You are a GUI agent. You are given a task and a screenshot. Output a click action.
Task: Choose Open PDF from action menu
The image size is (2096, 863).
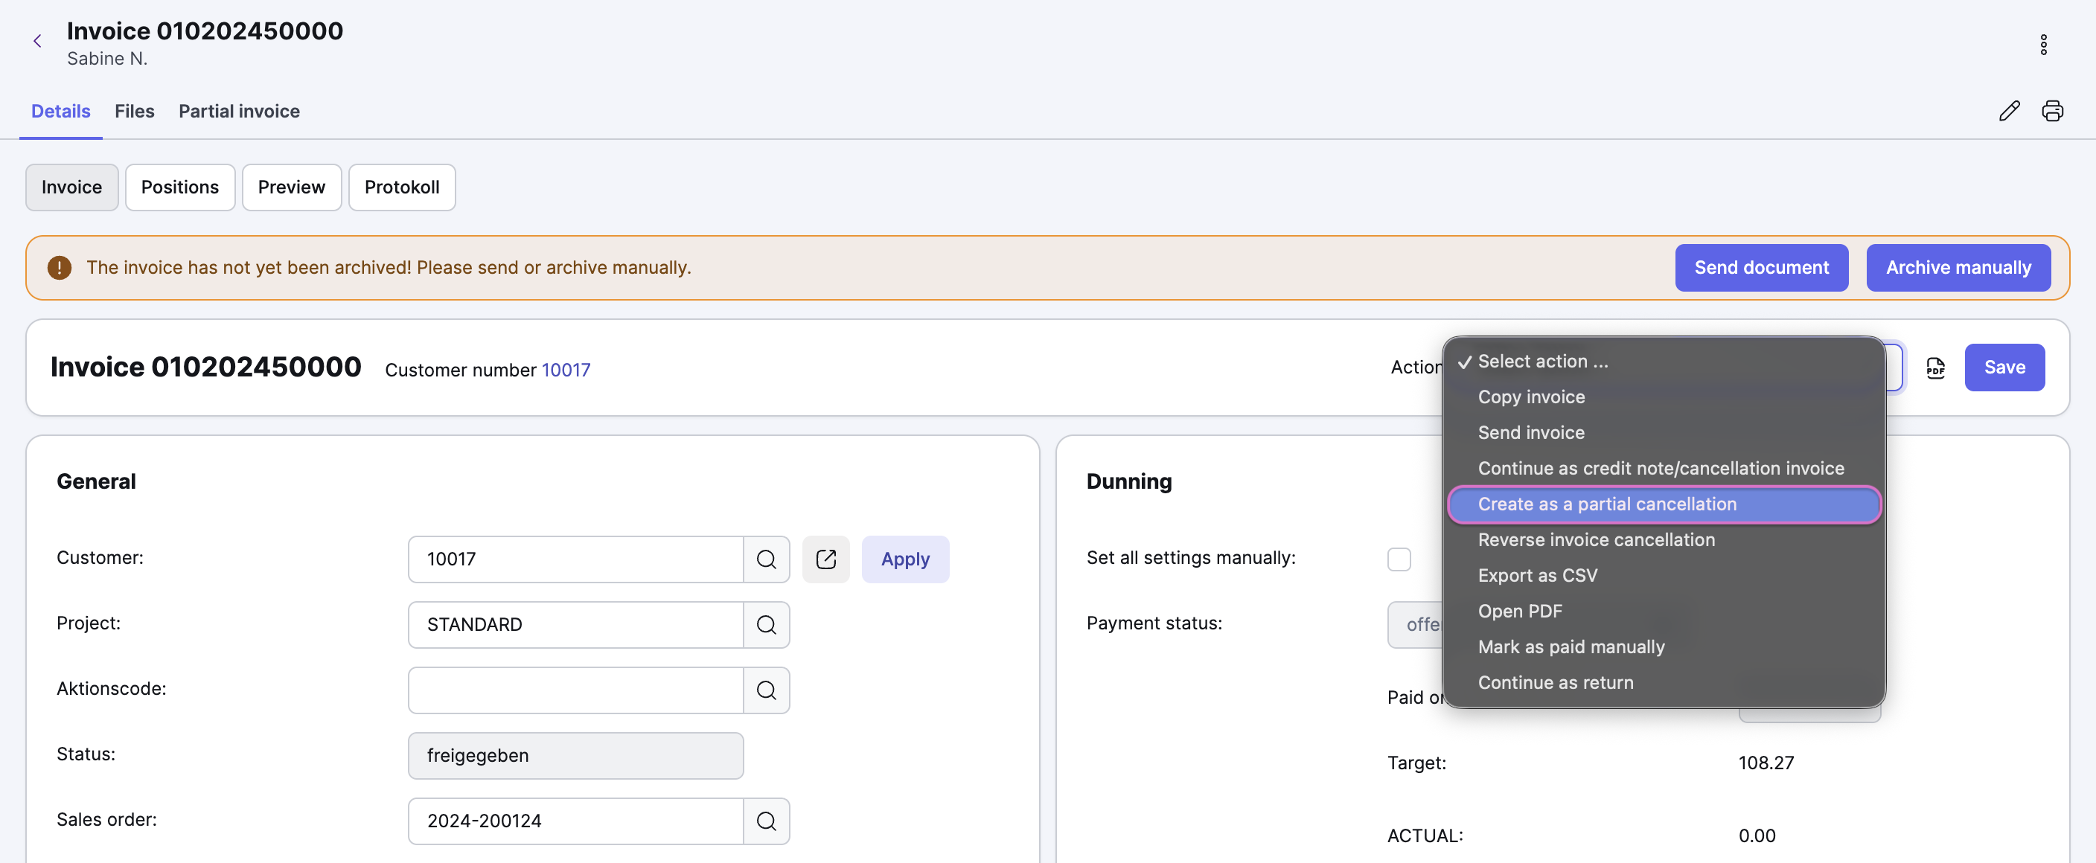coord(1664,612)
